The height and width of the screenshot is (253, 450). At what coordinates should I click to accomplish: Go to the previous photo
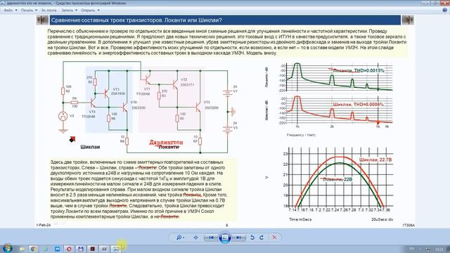[x=211, y=238]
